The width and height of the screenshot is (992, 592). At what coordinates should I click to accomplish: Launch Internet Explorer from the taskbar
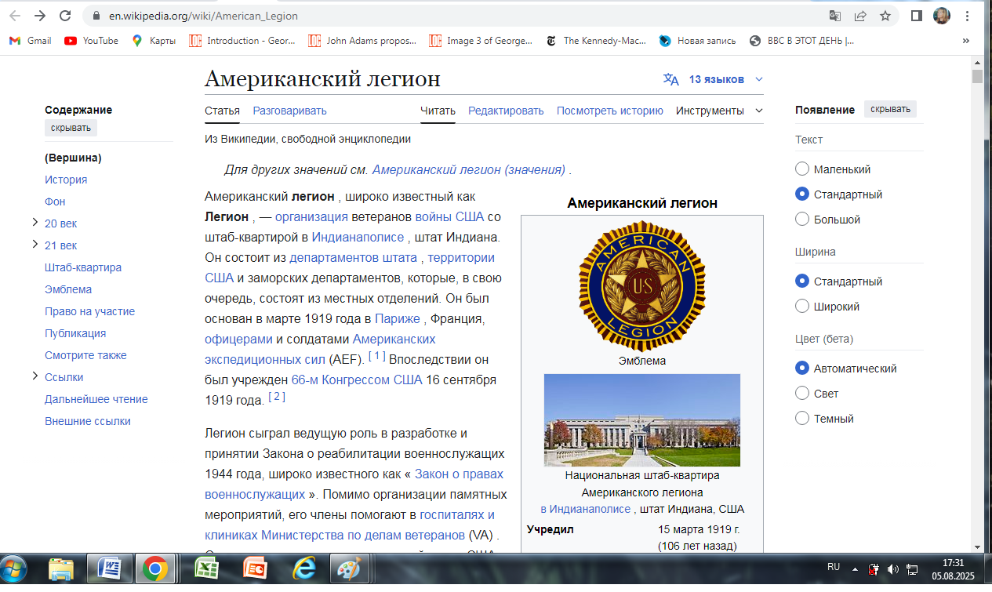[x=303, y=569]
